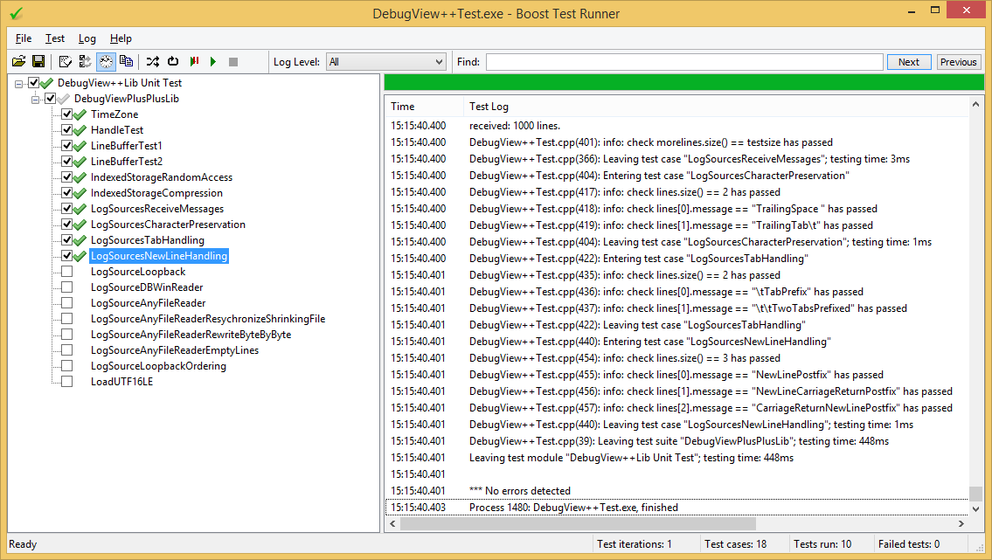Open the Log menu
This screenshot has width=992, height=560.
pos(87,38)
